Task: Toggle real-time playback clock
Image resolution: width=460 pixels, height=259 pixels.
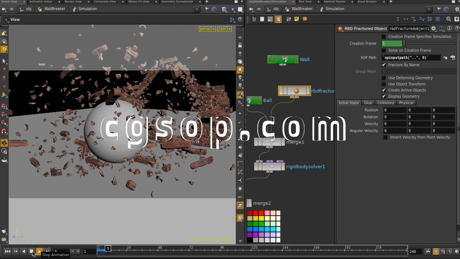Action: (x=436, y=251)
